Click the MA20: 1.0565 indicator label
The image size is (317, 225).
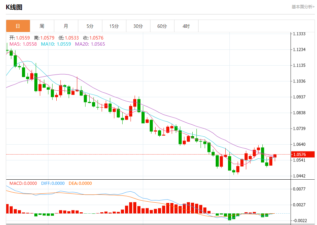90,44
